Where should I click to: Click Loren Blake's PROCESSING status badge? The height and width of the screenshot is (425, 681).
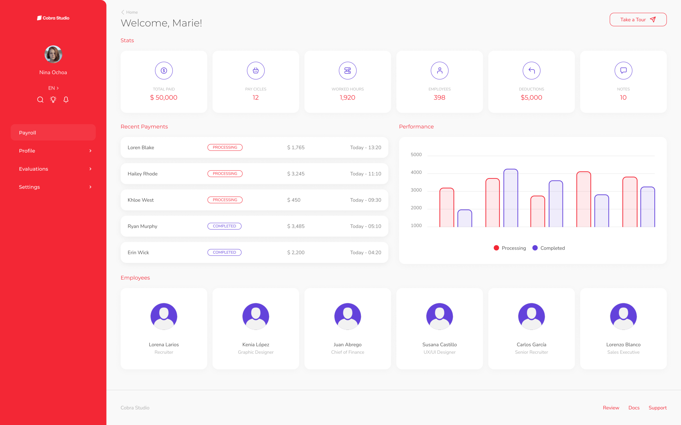pyautogui.click(x=225, y=147)
